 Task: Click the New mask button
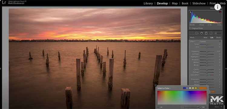pyautogui.click(x=206, y=37)
